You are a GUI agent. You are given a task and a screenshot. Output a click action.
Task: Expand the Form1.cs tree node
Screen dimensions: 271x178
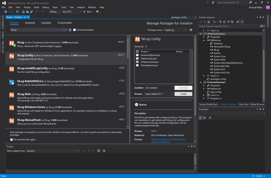(x=204, y=95)
